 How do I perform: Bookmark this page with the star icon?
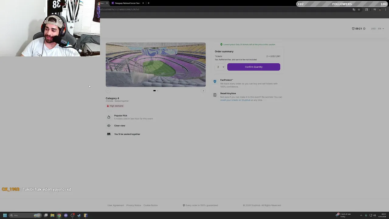tap(359, 9)
